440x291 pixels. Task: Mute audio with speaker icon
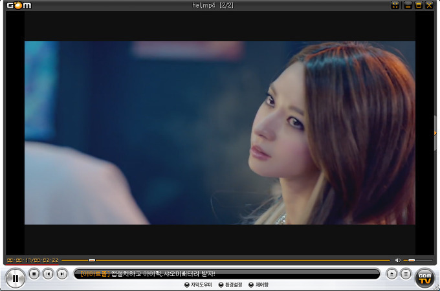coord(398,260)
